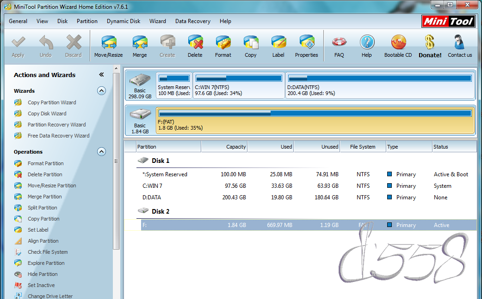Choose Move/Resize Partition operation
This screenshot has height=299, width=482.
(52, 185)
